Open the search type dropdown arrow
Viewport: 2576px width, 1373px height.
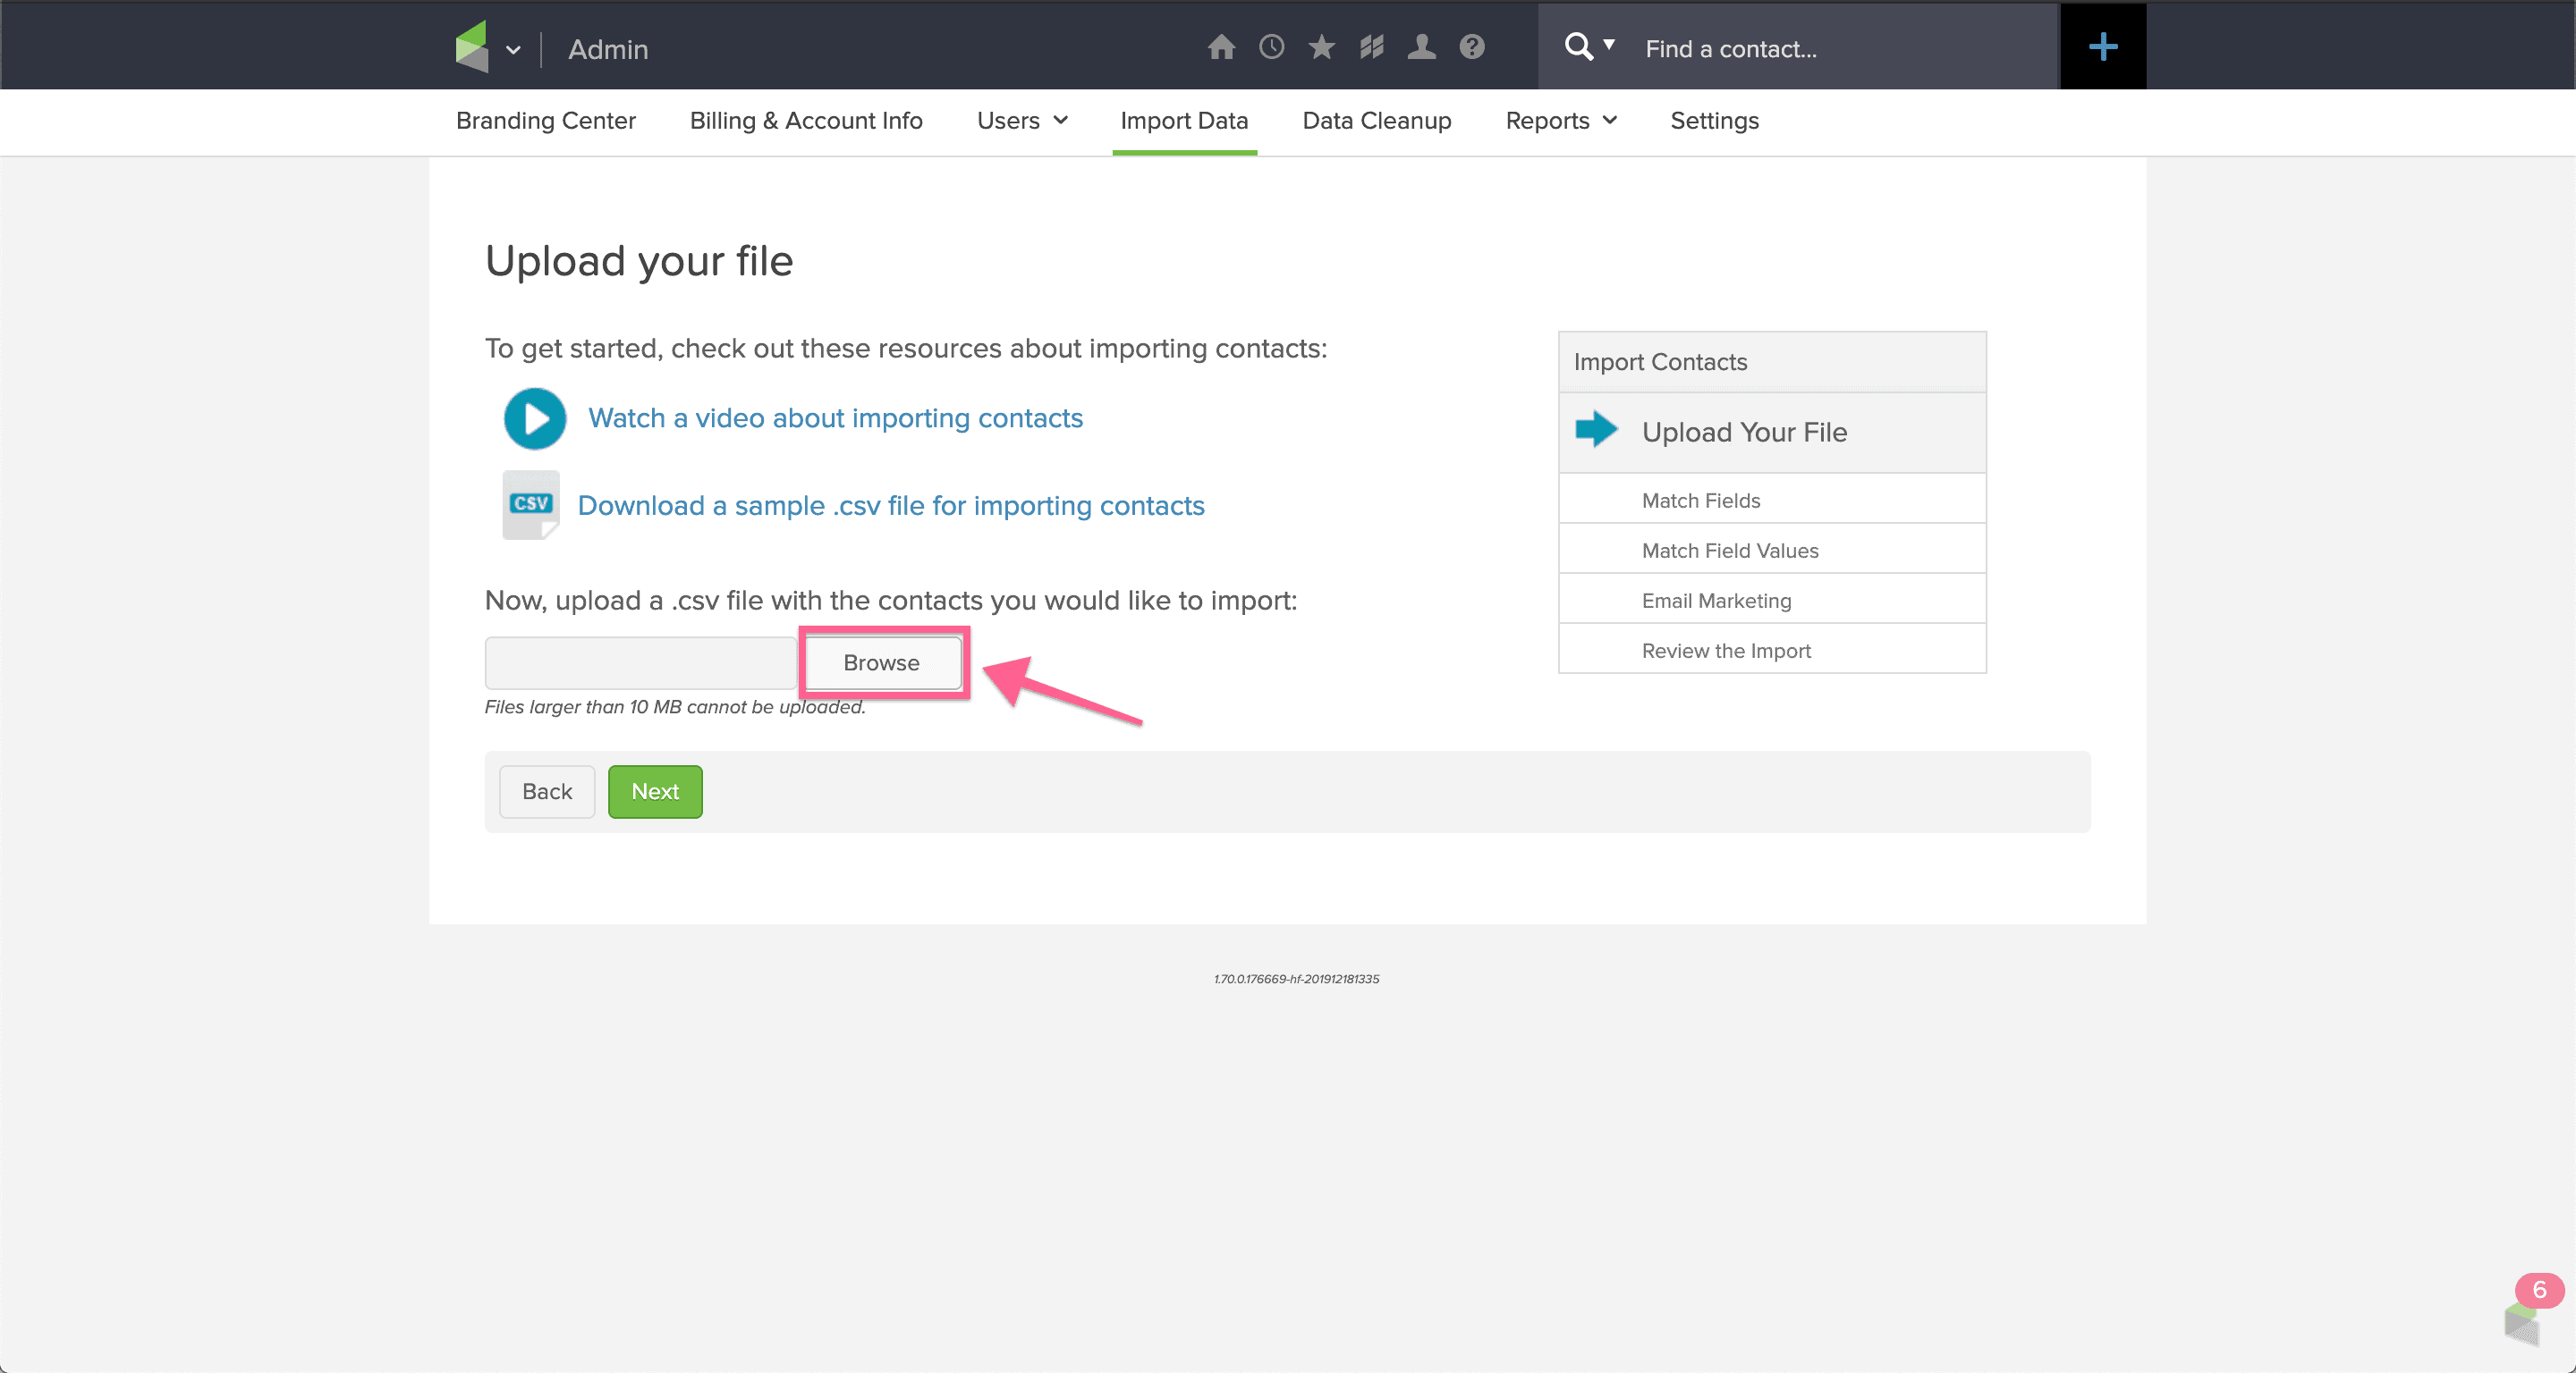click(1609, 44)
